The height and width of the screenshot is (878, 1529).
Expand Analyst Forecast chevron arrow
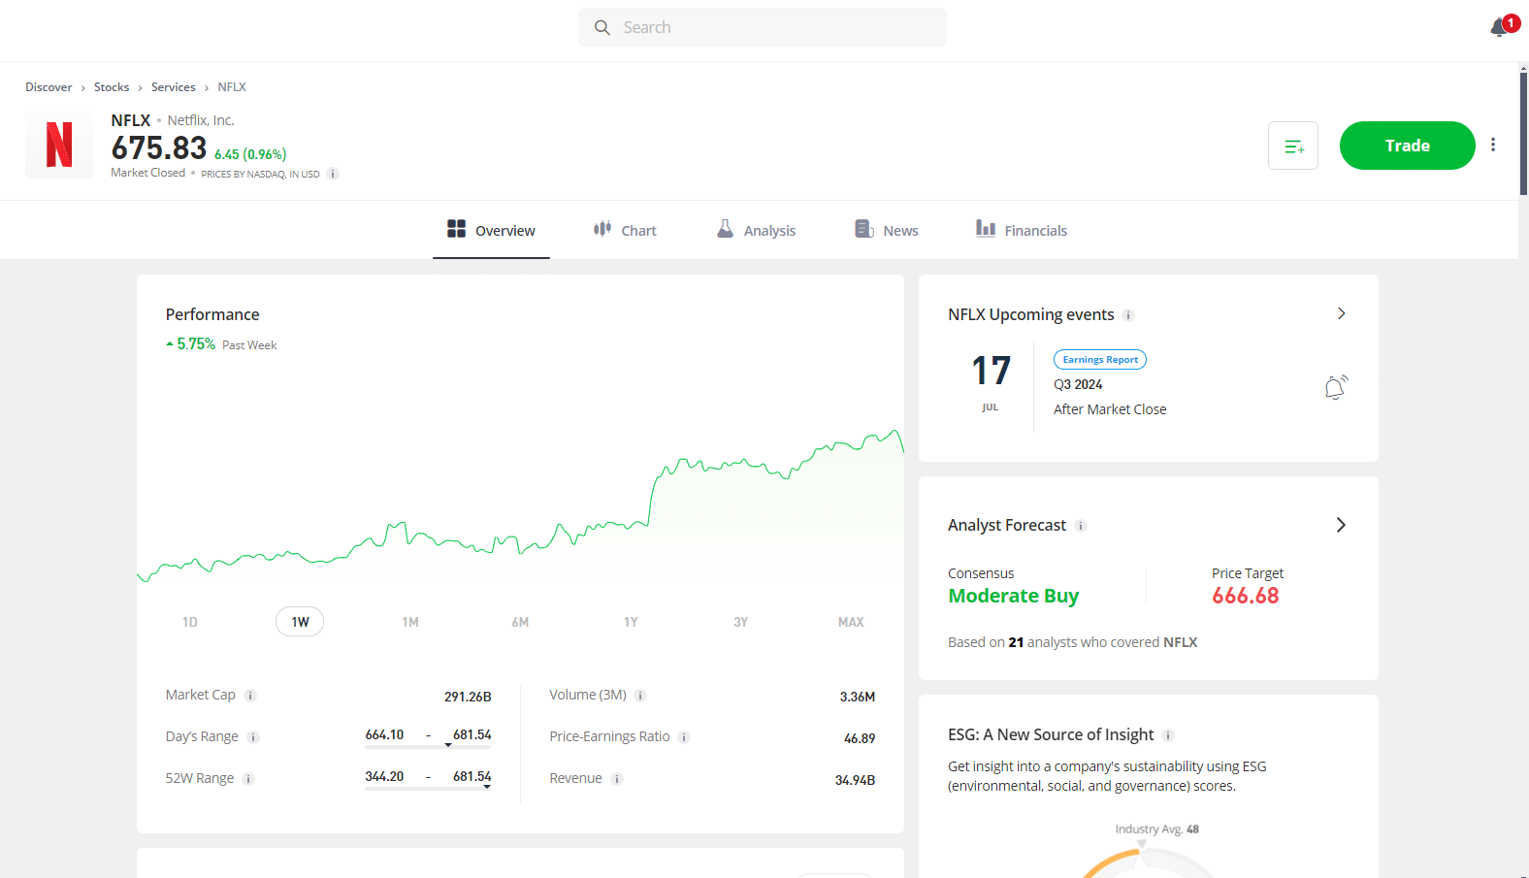[1341, 525]
